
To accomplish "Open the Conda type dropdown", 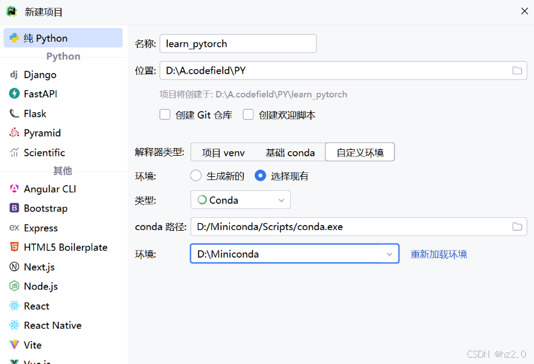I will 241,200.
